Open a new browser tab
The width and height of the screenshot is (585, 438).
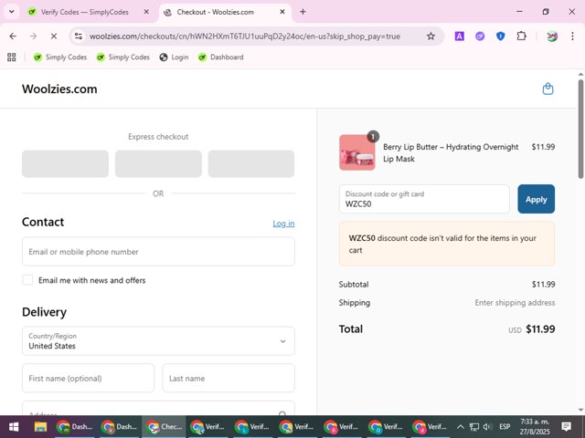(303, 12)
